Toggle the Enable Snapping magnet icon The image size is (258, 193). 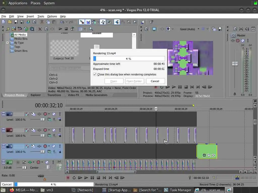click(82, 22)
